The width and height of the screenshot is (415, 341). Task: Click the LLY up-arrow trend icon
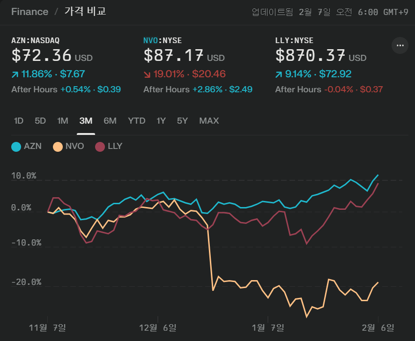click(279, 74)
